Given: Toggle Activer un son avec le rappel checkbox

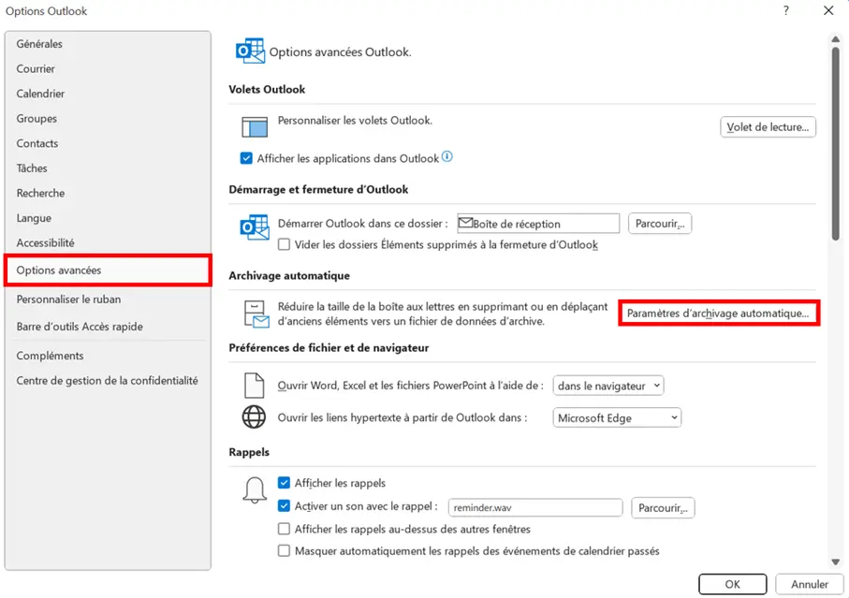Looking at the screenshot, I should 284,506.
